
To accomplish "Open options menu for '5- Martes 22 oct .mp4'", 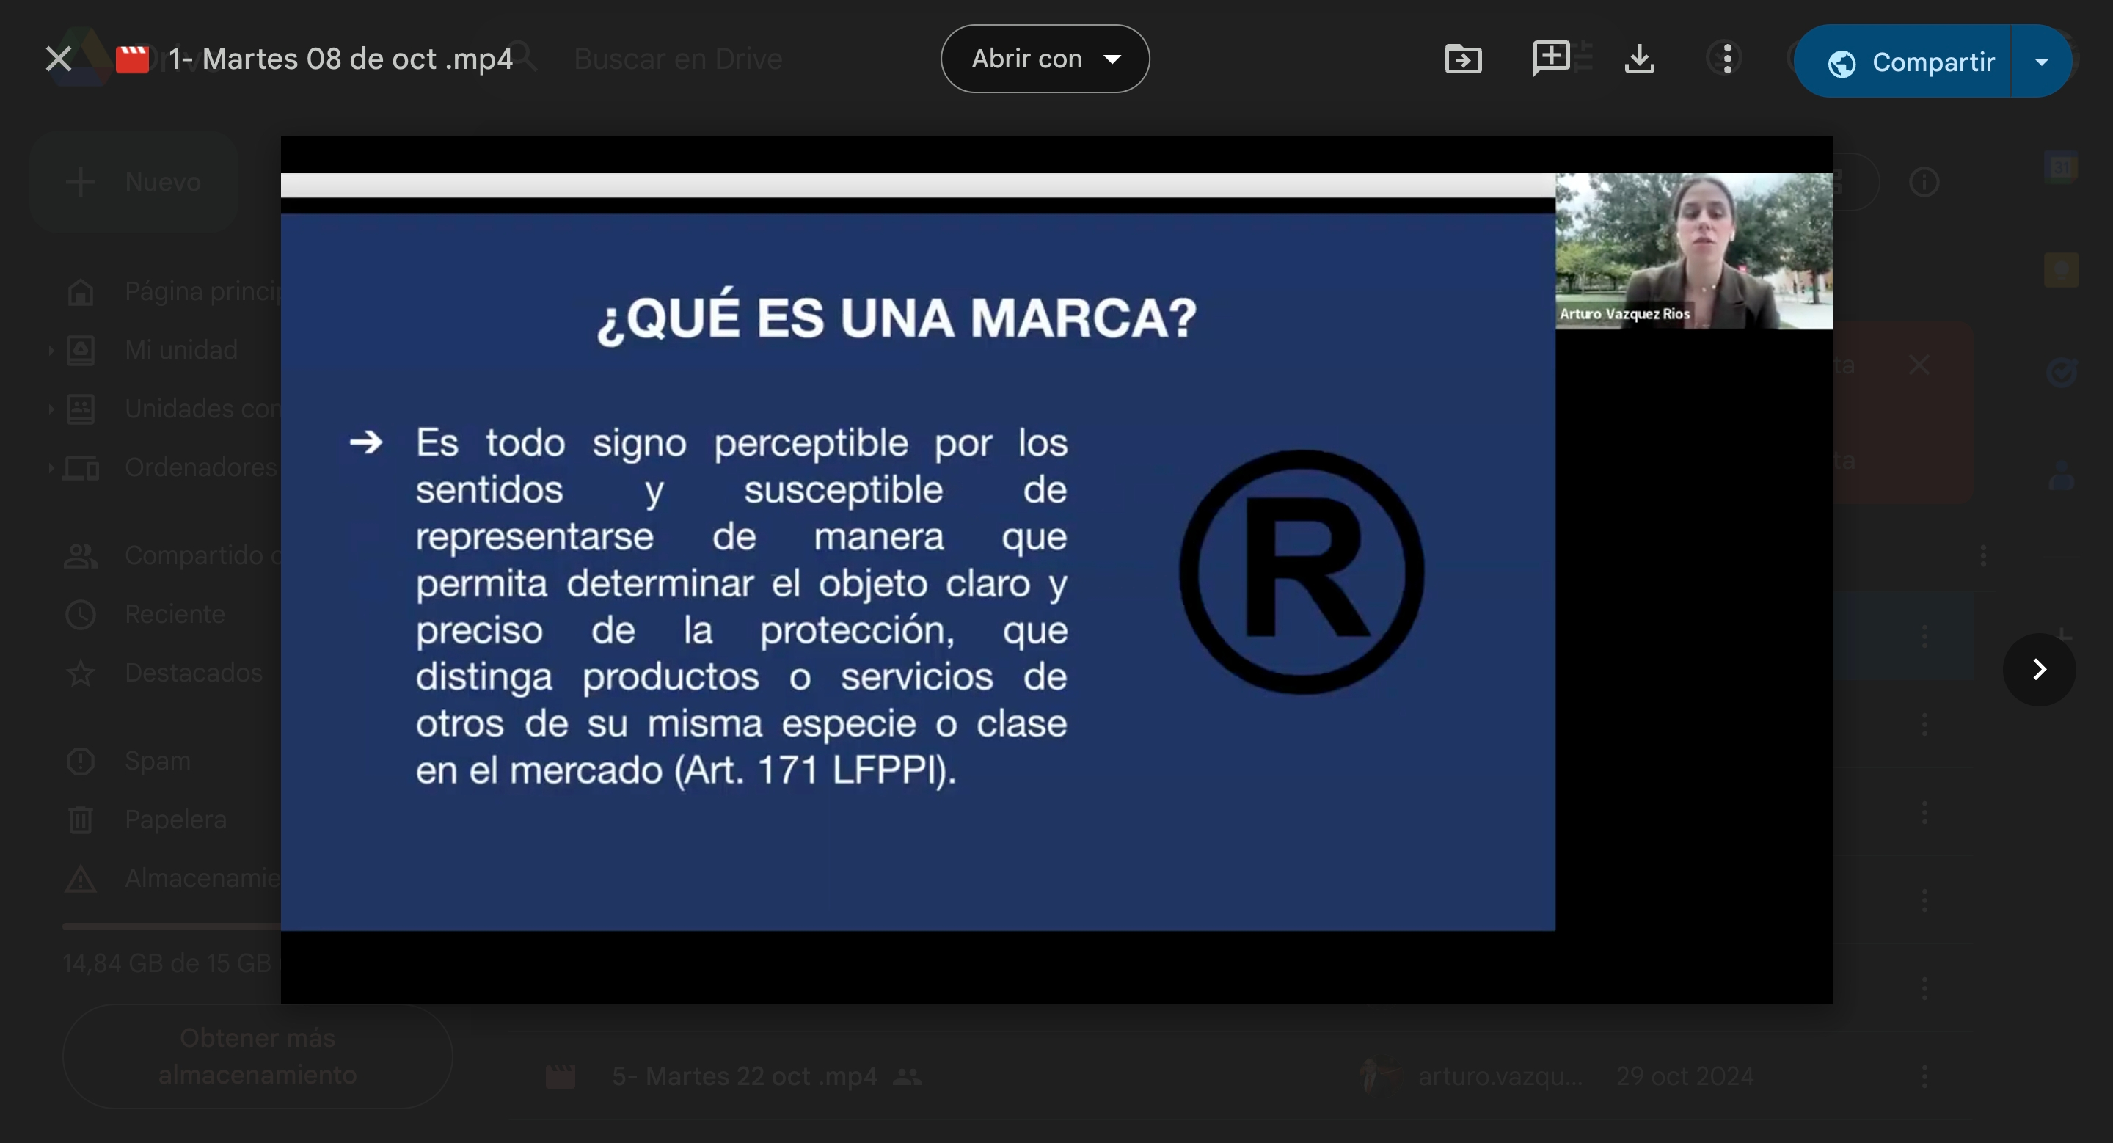I will pos(1924,1076).
